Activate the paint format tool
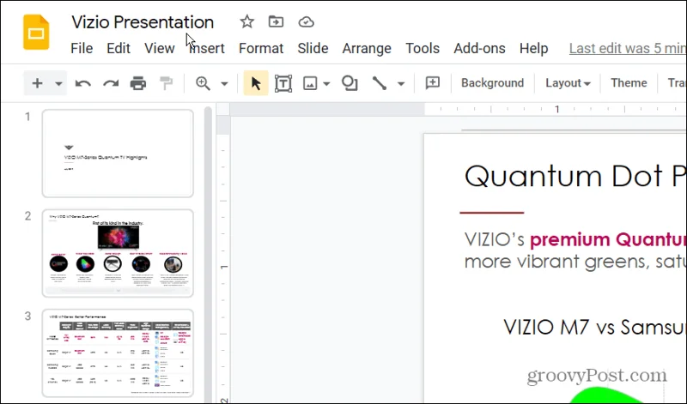 point(166,83)
